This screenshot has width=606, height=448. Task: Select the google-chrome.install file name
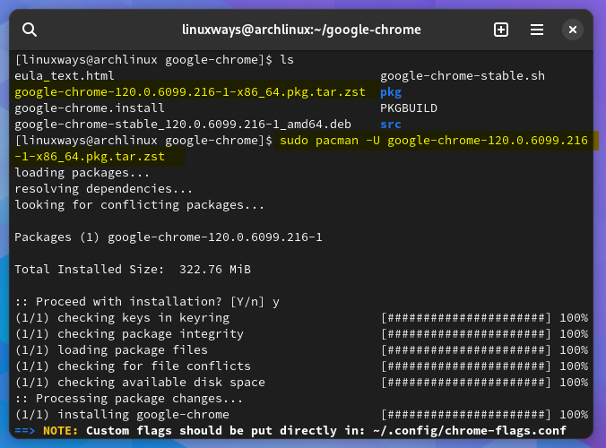click(x=90, y=108)
